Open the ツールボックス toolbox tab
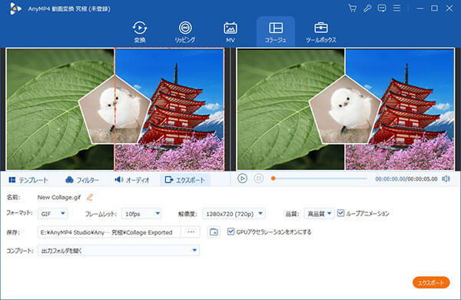The width and height of the screenshot is (461, 300). pyautogui.click(x=320, y=32)
